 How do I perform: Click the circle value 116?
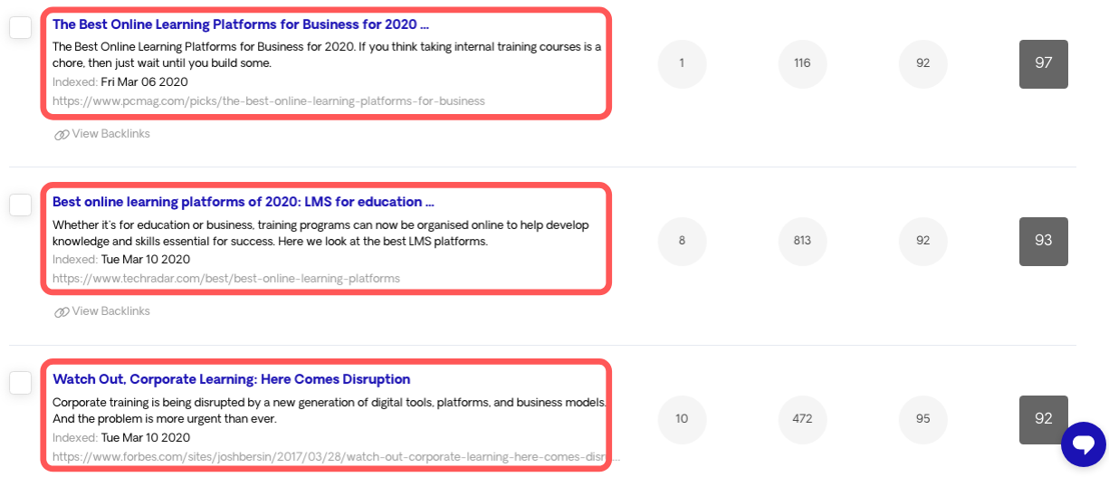802,64
